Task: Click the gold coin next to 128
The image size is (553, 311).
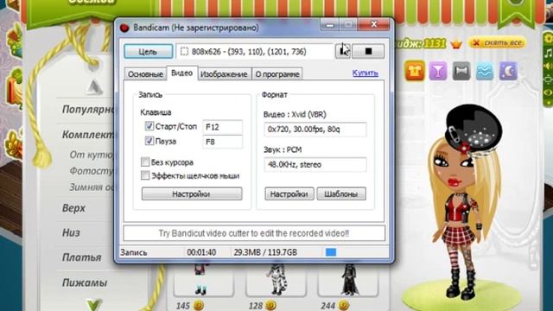Action: 270,305
